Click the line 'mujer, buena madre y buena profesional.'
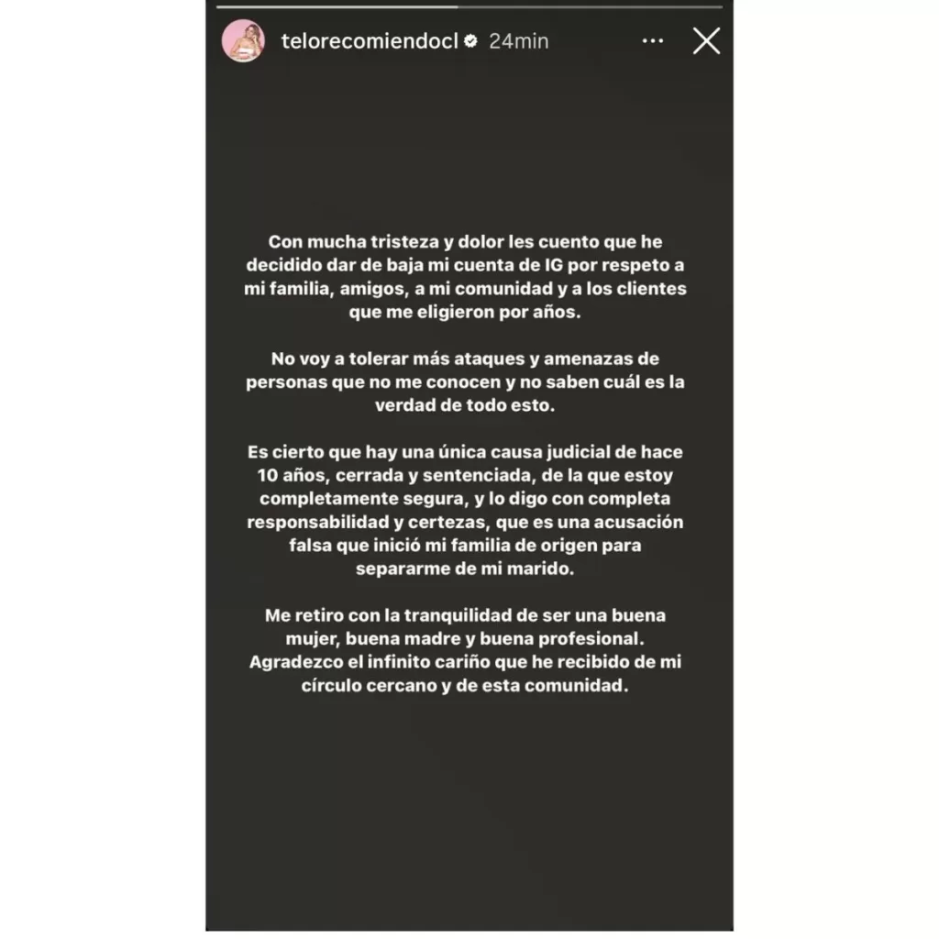 point(465,639)
